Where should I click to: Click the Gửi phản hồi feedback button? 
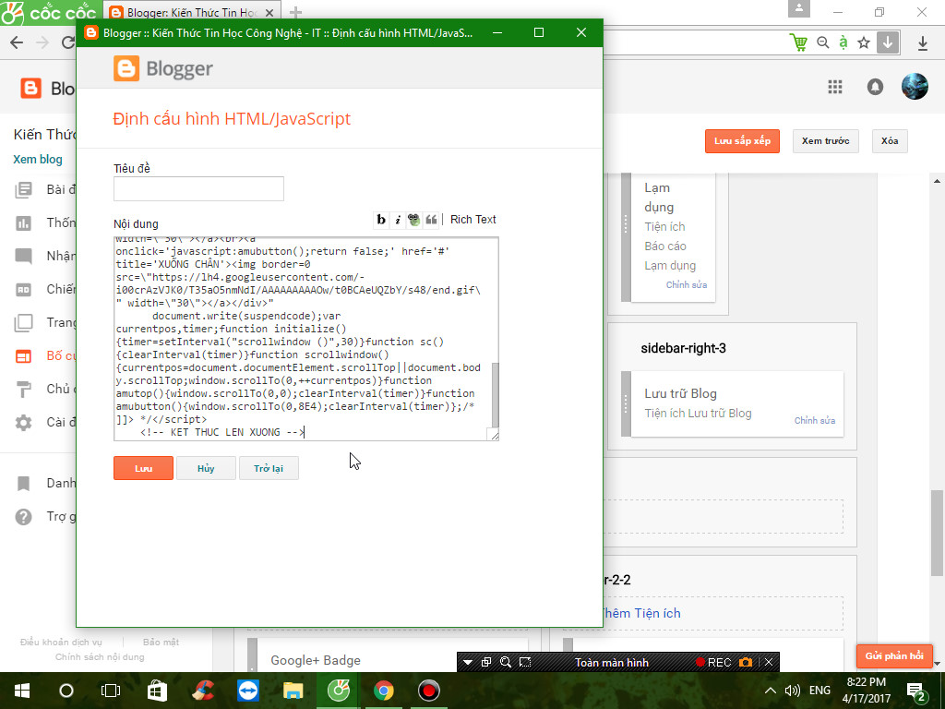click(x=894, y=656)
